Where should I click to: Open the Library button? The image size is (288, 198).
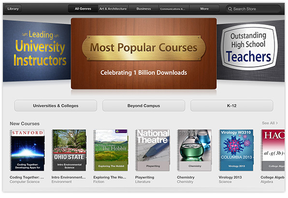[x=13, y=9]
